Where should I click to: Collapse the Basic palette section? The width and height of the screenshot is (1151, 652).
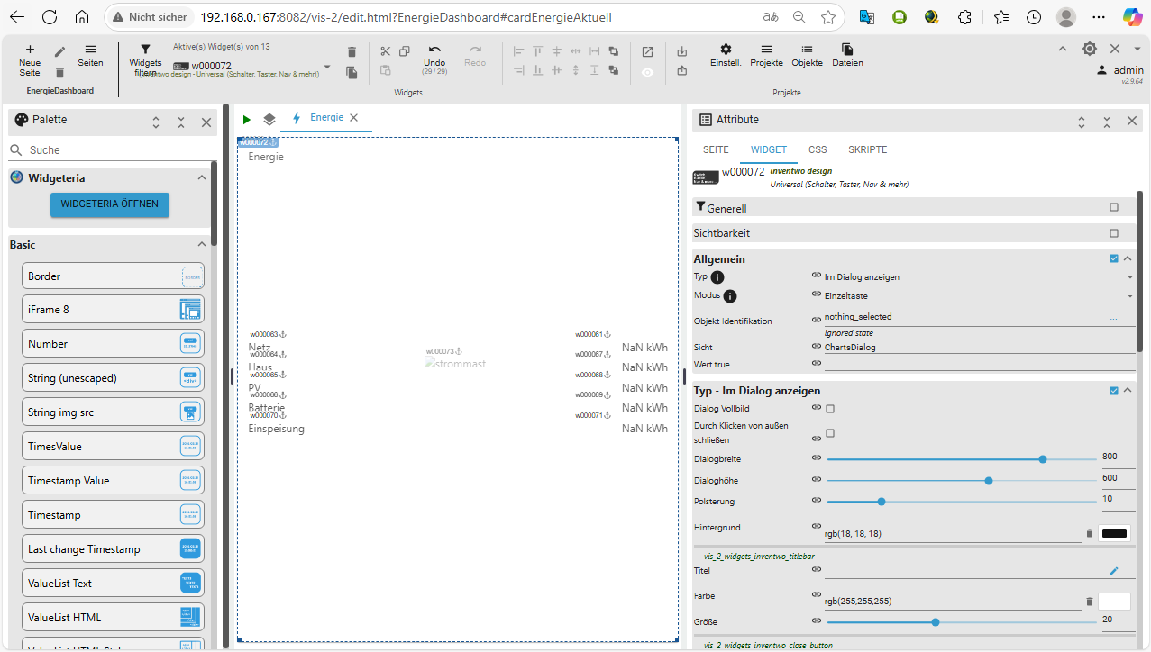tap(202, 244)
